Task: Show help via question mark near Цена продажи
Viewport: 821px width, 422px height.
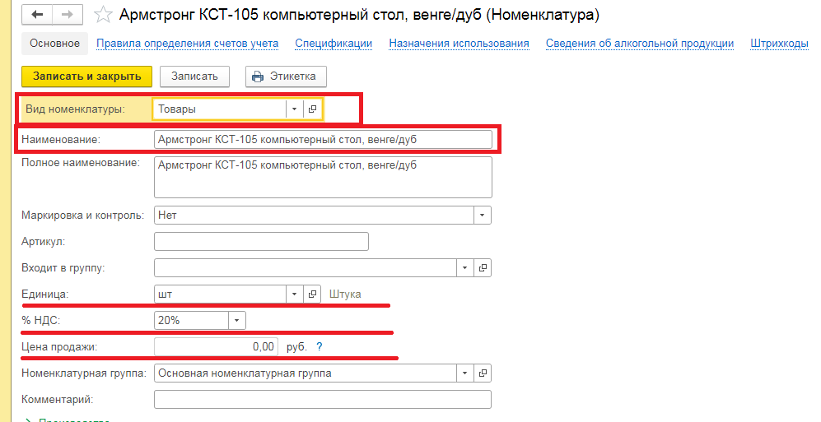Action: click(320, 346)
